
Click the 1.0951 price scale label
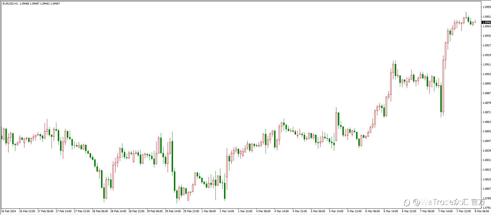(487, 17)
